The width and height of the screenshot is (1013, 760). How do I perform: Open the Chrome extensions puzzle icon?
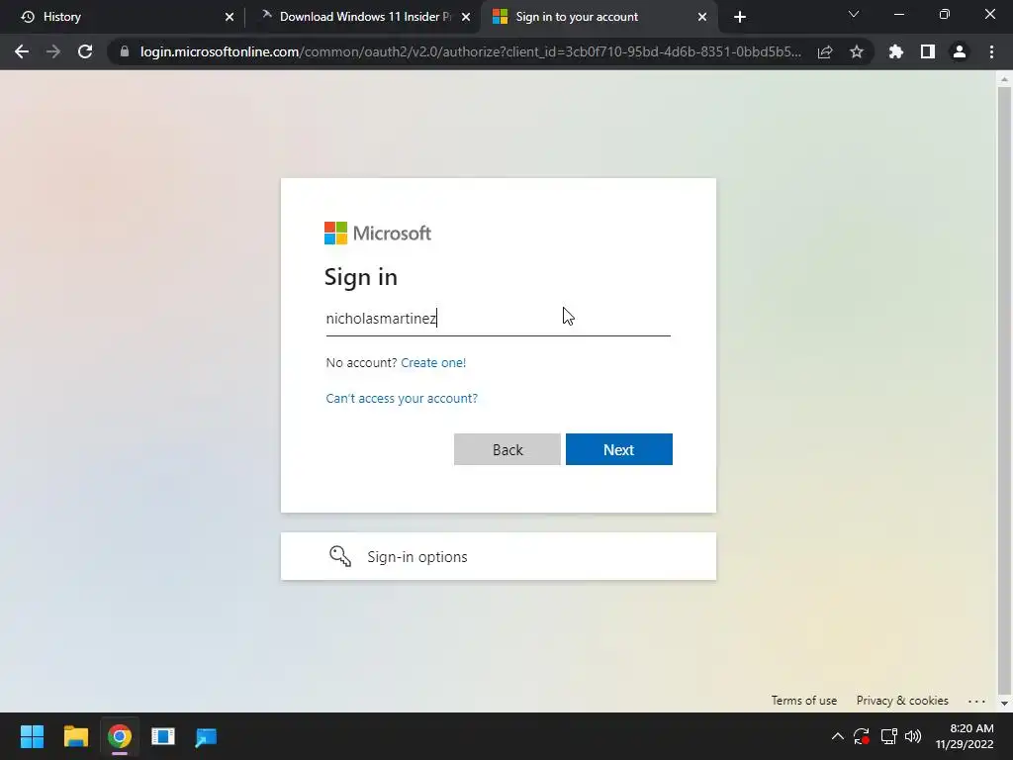click(895, 51)
